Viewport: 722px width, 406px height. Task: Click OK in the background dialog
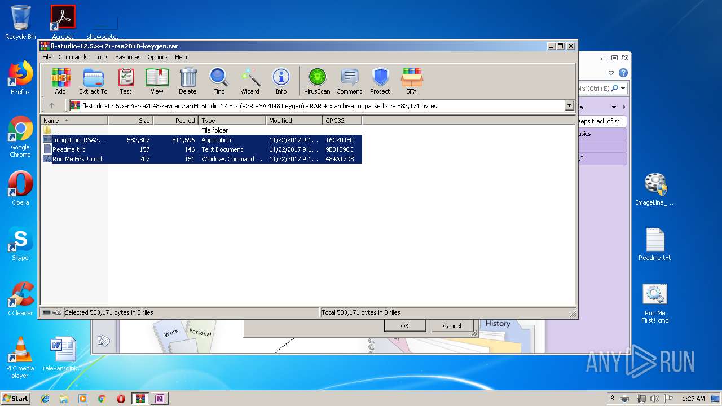(404, 326)
